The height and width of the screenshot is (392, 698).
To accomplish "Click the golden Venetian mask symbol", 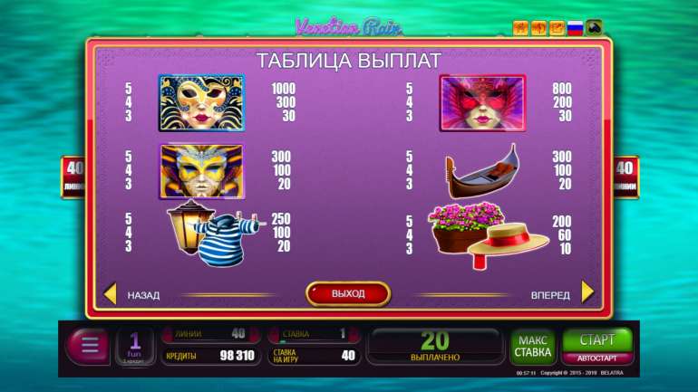I will click(x=201, y=103).
